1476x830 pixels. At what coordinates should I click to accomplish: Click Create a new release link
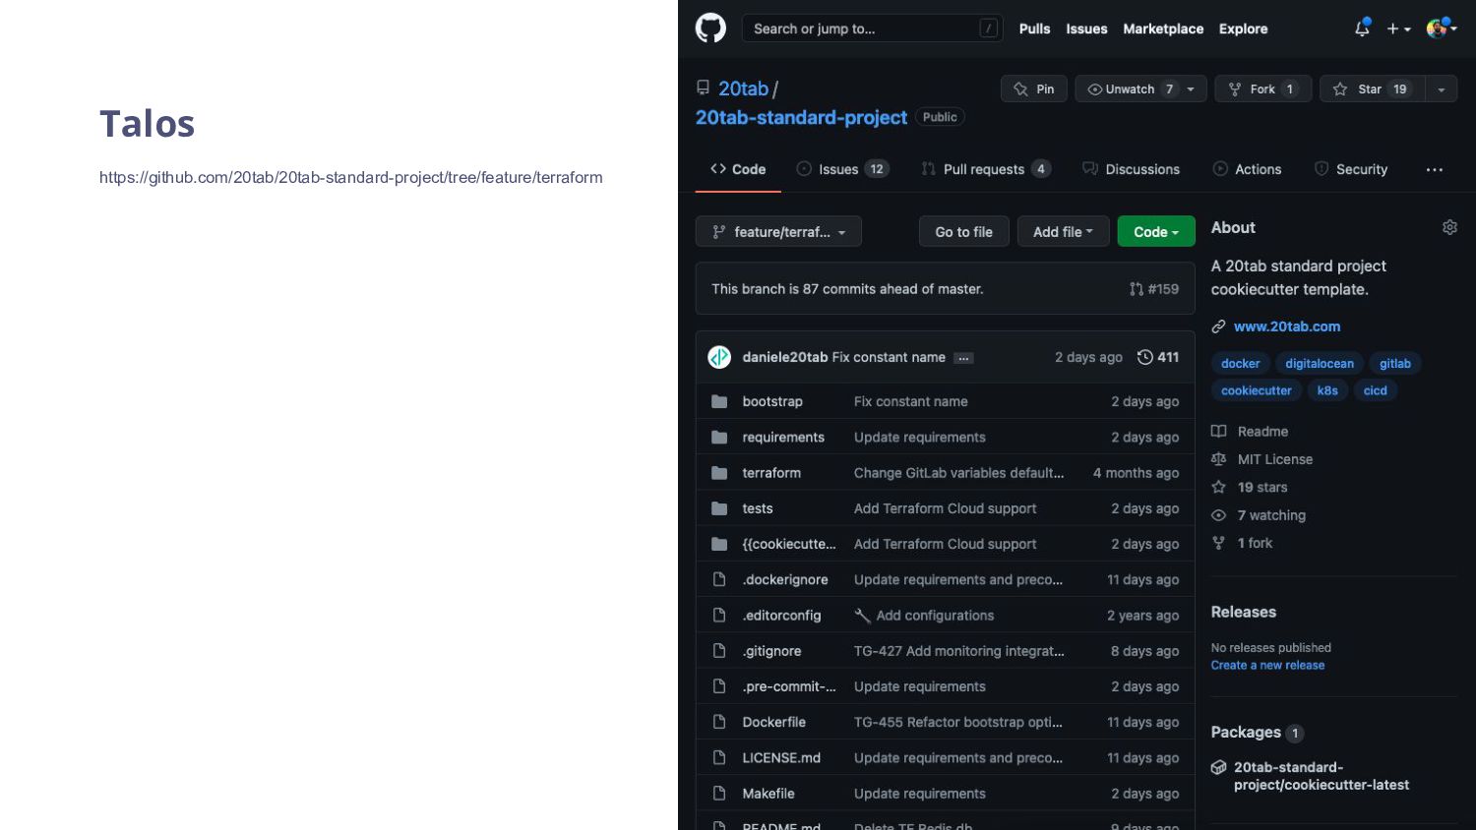(1267, 666)
